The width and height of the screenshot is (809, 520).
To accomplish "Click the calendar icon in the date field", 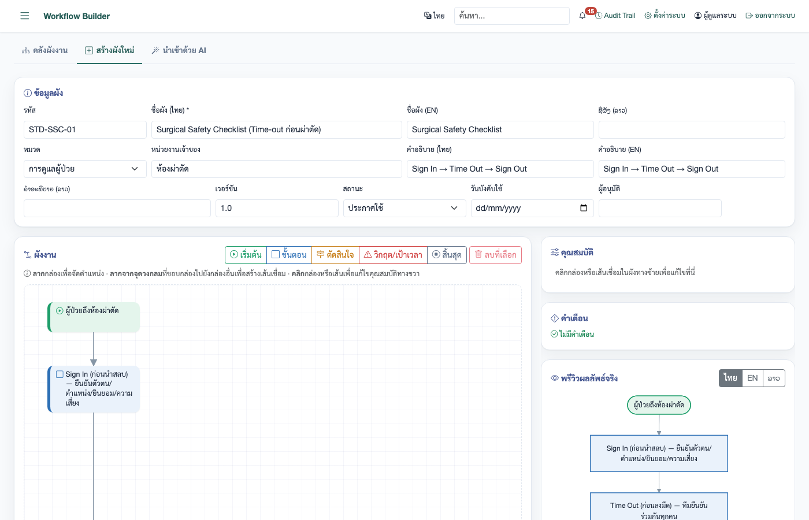I will pos(584,208).
